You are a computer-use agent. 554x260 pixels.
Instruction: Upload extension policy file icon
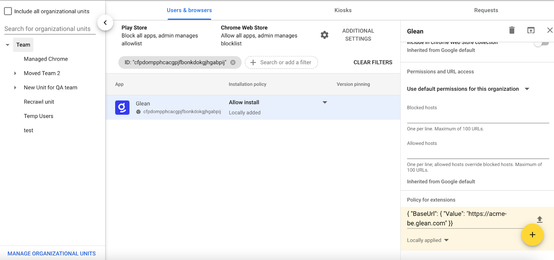539,219
